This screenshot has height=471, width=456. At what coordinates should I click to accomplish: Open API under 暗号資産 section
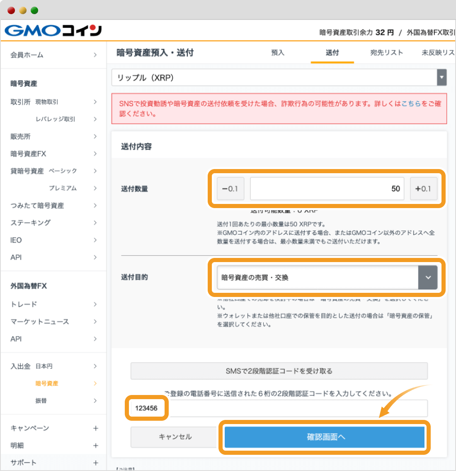pyautogui.click(x=53, y=257)
